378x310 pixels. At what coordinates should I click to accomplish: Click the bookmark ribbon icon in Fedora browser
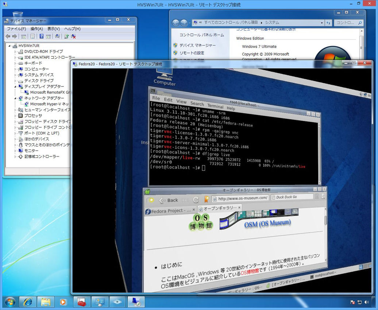point(207,199)
